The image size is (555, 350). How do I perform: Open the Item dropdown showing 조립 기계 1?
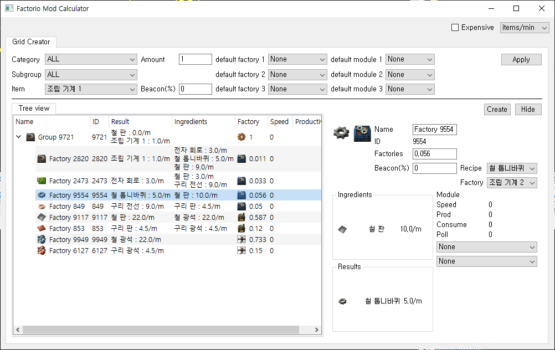[91, 89]
